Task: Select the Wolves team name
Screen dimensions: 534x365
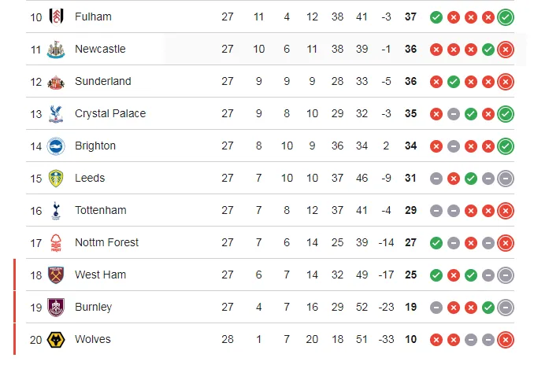Action: pos(93,339)
